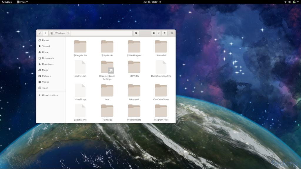301x169 pixels.
Task: Open Pictures in the sidebar
Action: pos(51,76)
